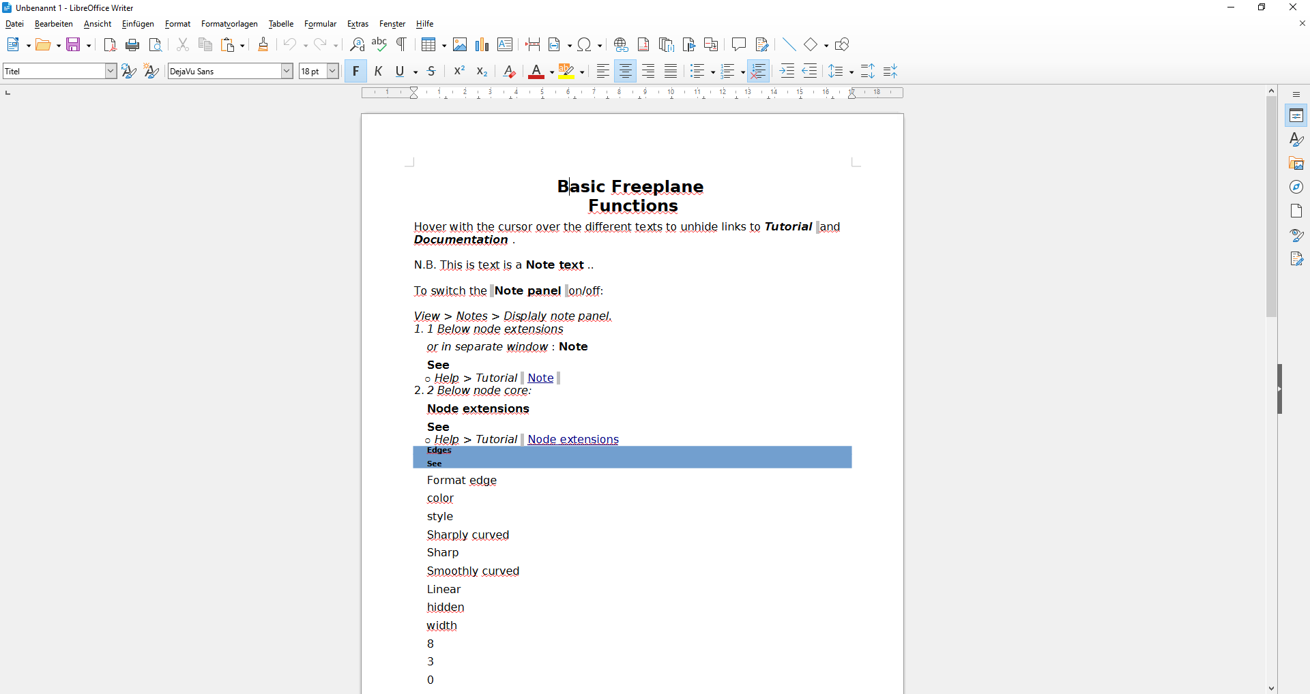Expand the underline options arrow
Viewport: 1310px width, 694px height.
coord(416,72)
